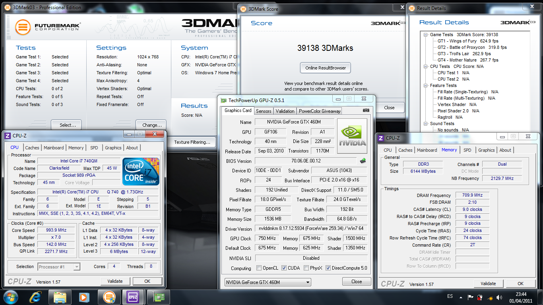Click the BIOS save chip icon in GPU-Z

pos(363,161)
